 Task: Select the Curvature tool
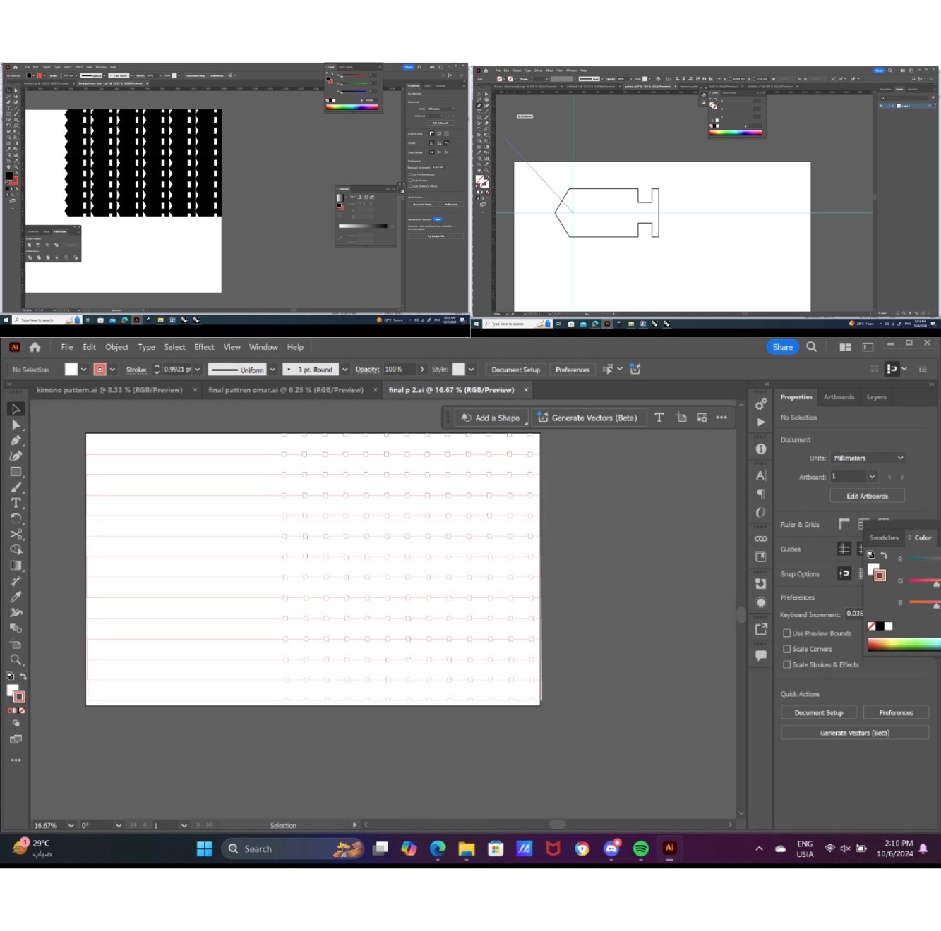(16, 456)
